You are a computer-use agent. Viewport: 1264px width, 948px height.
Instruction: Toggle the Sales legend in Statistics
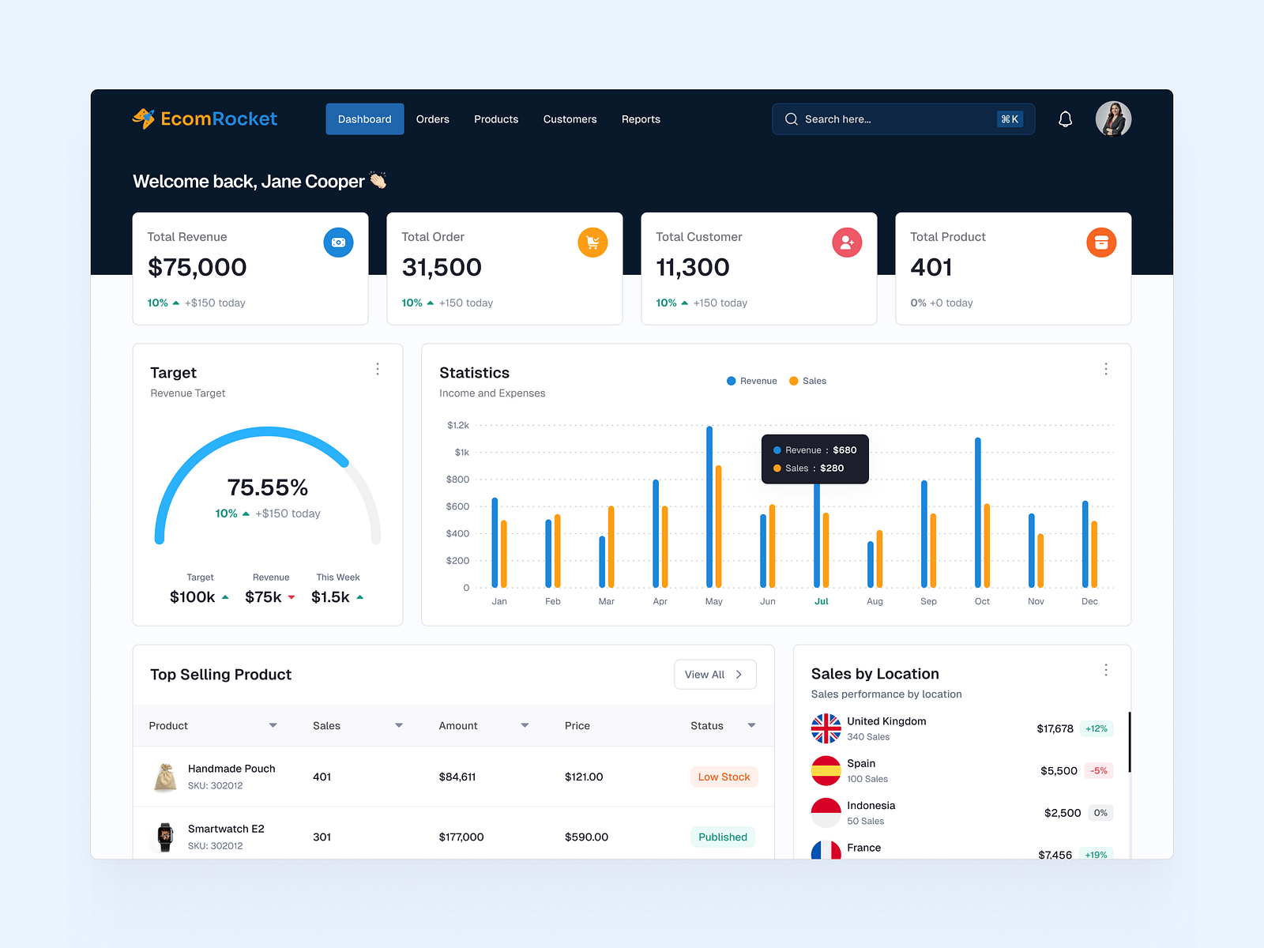pos(807,381)
